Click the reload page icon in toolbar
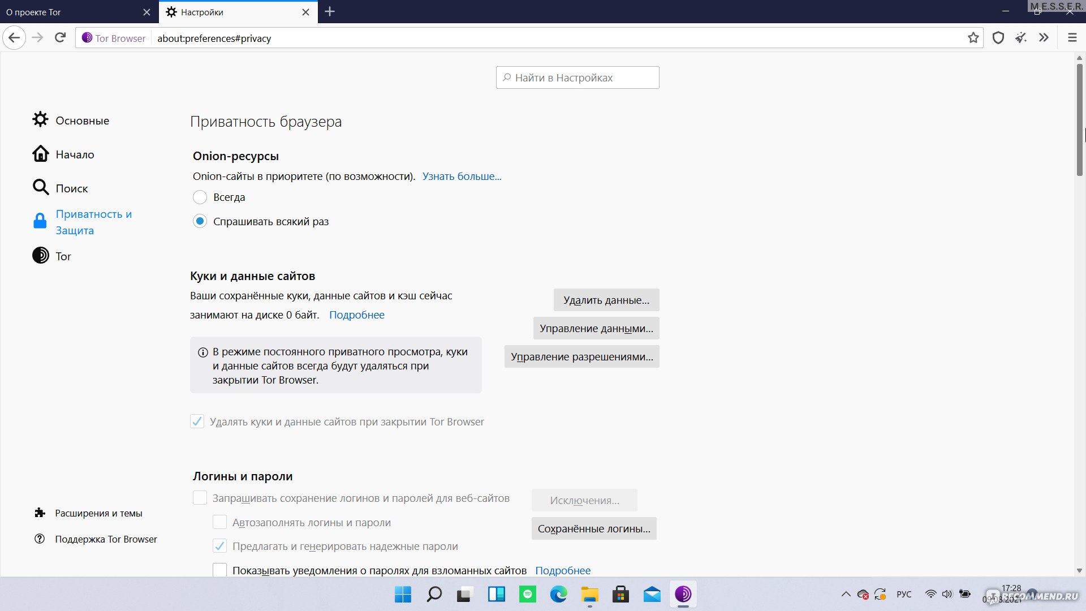1086x611 pixels. coord(61,37)
